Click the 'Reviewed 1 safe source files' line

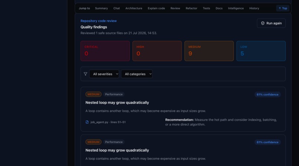(119, 33)
